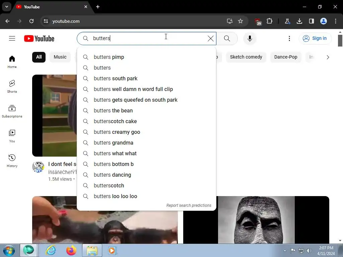Open media player from taskbar

(x=113, y=250)
